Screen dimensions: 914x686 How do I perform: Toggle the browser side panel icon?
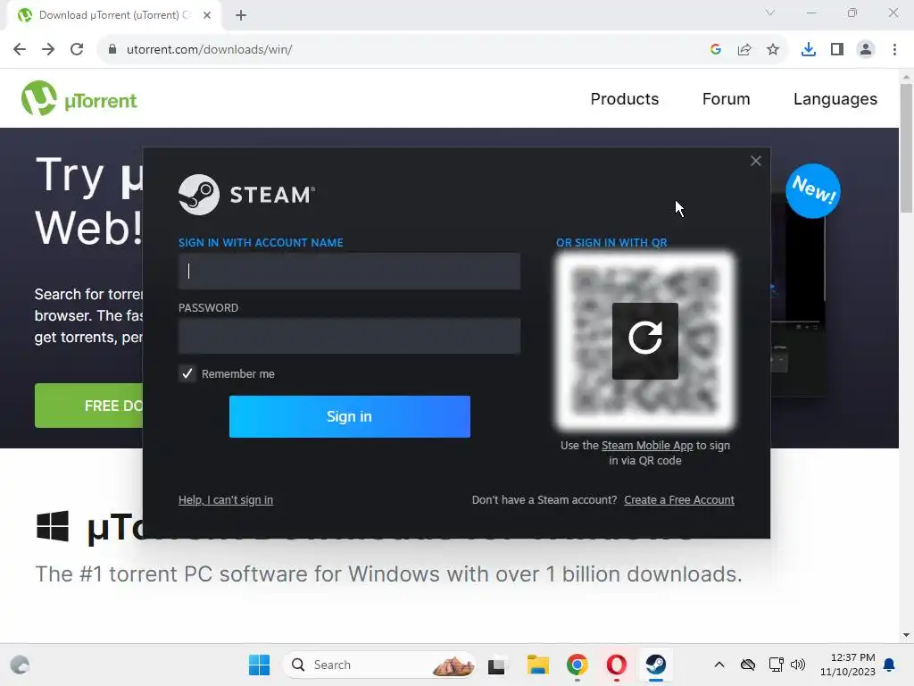[837, 50]
